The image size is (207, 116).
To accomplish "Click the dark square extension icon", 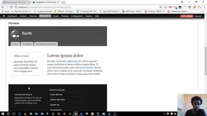I will click(180, 7).
